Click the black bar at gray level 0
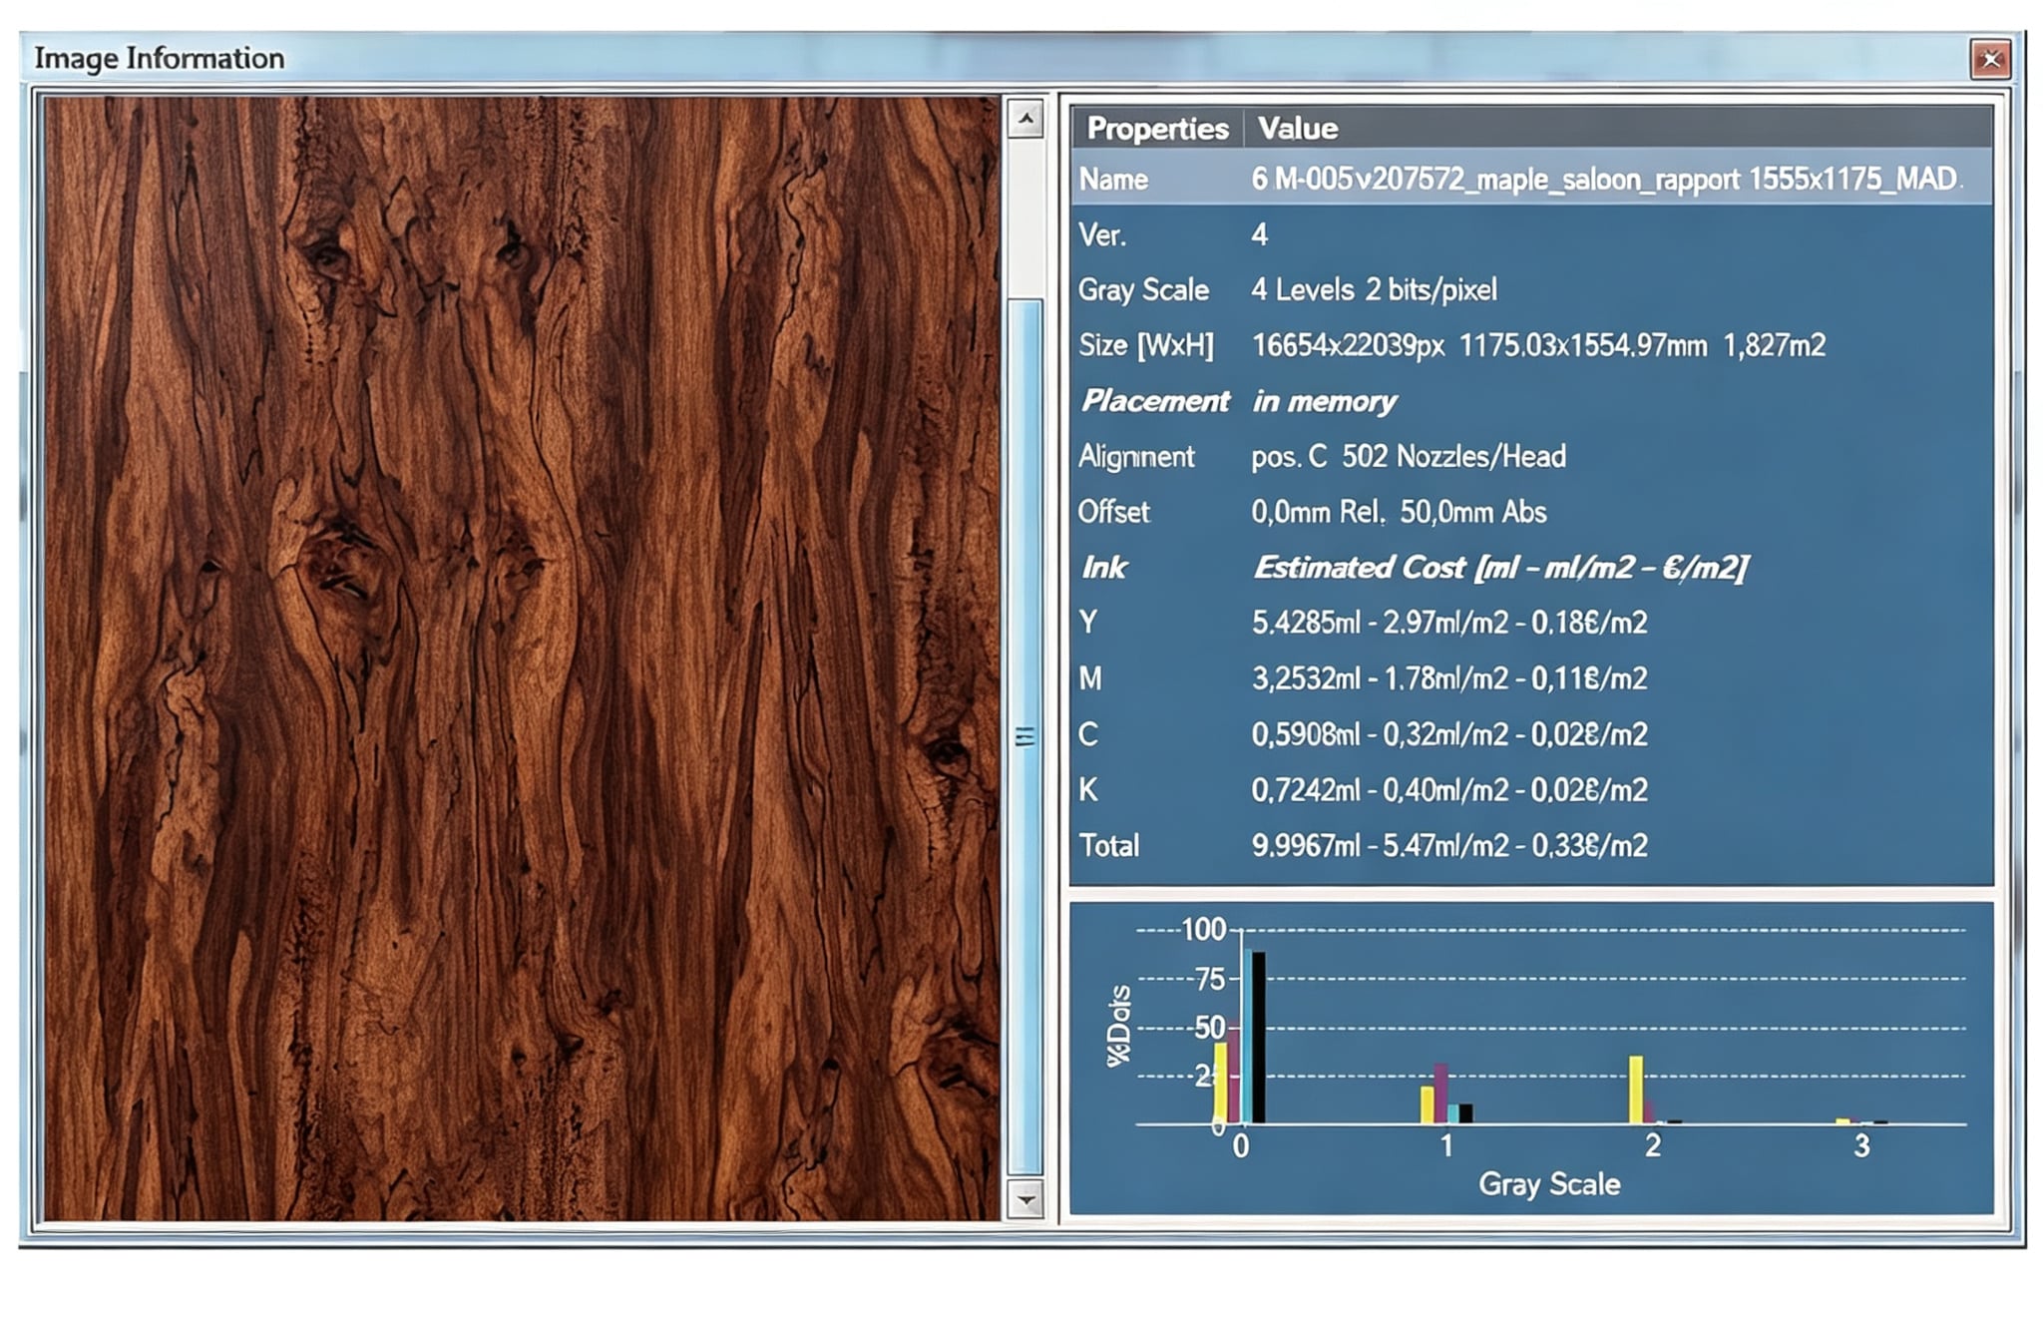Screen dimensions: 2043x1317 (1259, 1038)
